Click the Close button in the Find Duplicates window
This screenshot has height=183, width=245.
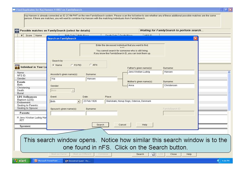point(174,154)
